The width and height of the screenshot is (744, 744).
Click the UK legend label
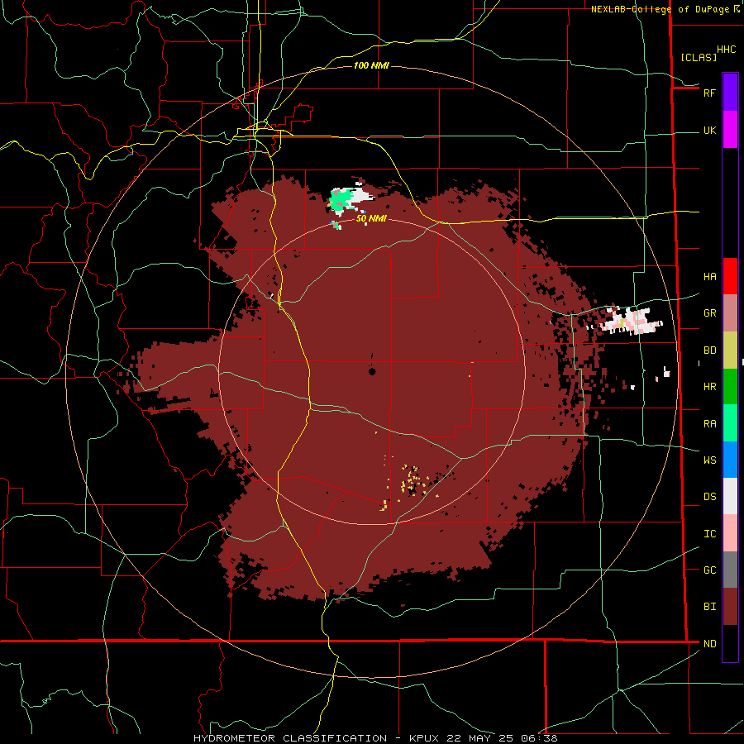pos(709,131)
